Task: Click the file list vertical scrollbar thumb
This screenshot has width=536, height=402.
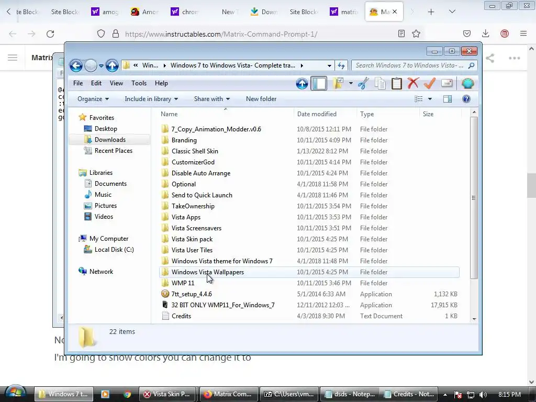Action: (474, 197)
